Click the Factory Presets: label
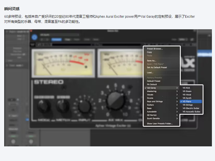215x161 pixels. point(155,78)
